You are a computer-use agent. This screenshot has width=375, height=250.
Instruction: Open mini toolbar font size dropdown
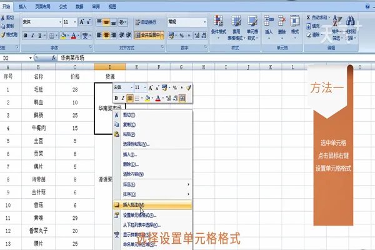click(x=145, y=87)
